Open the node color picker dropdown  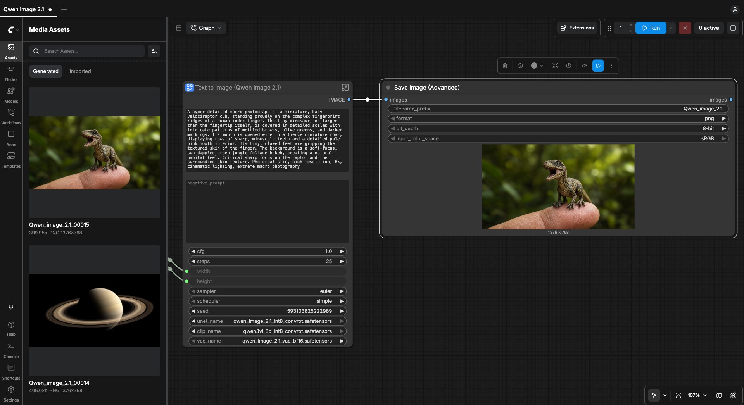[x=537, y=66]
